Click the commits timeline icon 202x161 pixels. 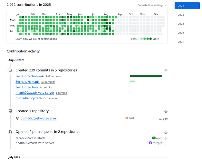pos(10,70)
